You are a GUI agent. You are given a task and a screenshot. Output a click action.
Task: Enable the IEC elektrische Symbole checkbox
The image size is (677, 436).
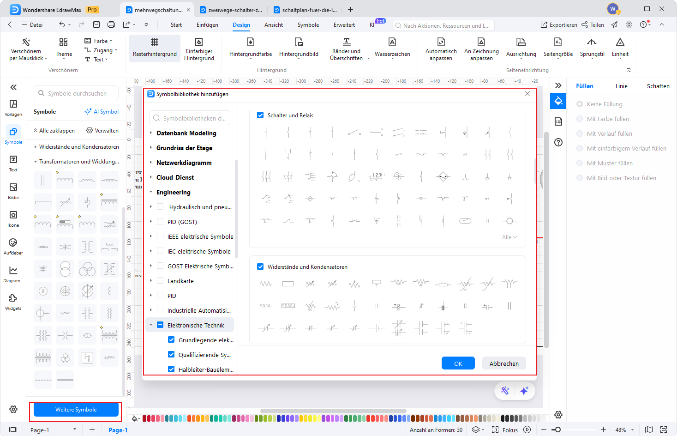[160, 251]
